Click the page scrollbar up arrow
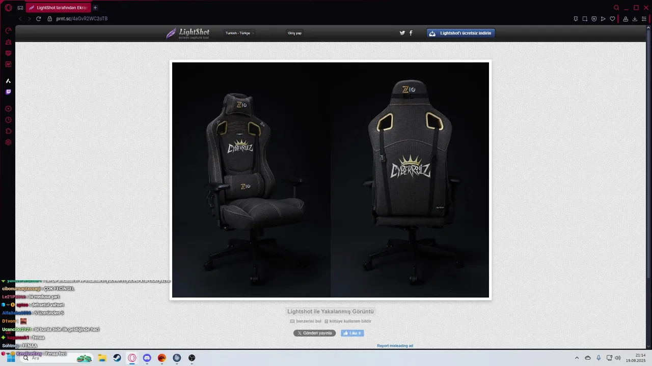Screen dimensions: 652x366 [649, 27]
